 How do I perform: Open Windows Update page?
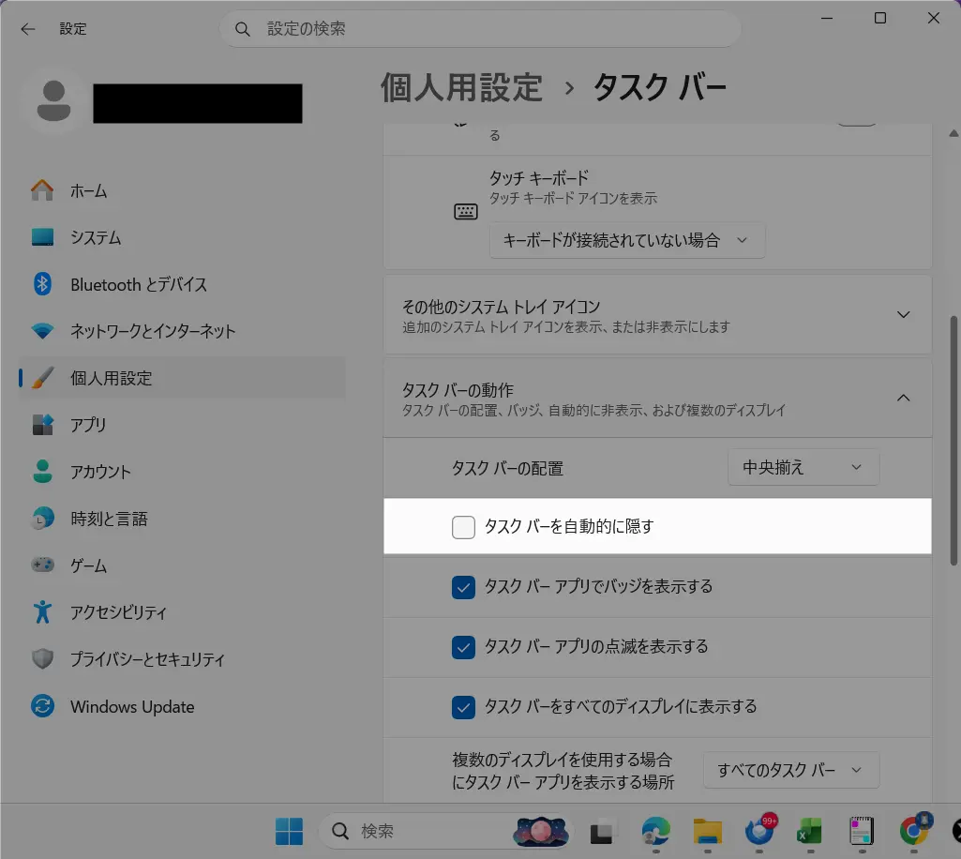point(131,706)
